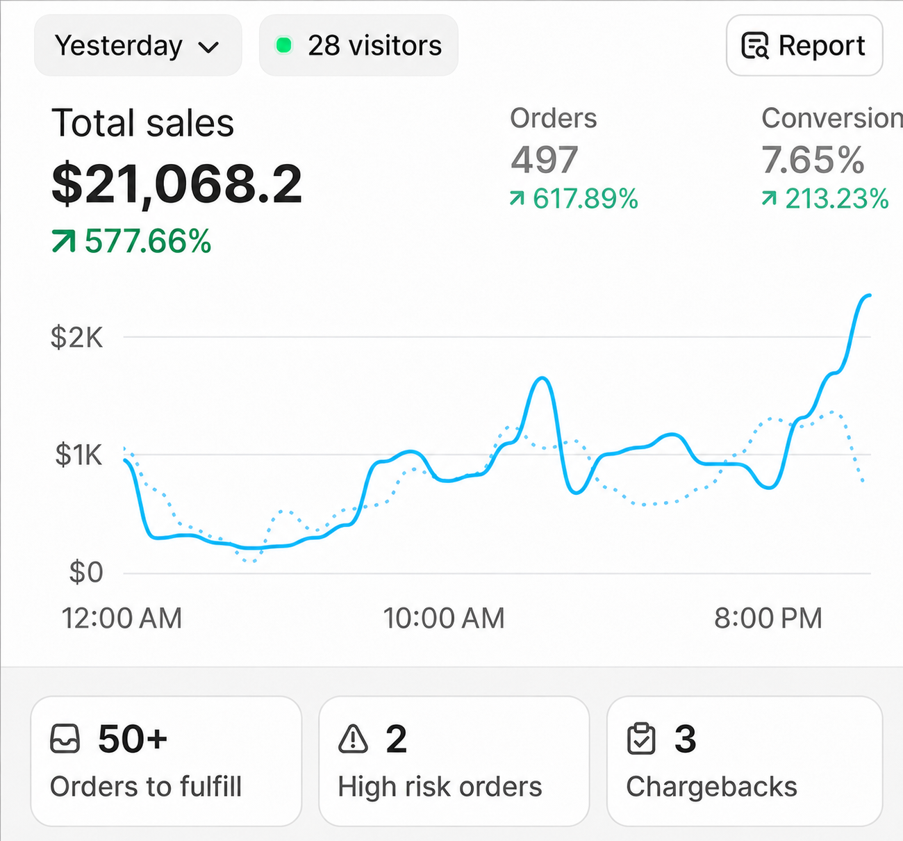
Task: Click the 577.66% sales increase
Action: tap(148, 242)
